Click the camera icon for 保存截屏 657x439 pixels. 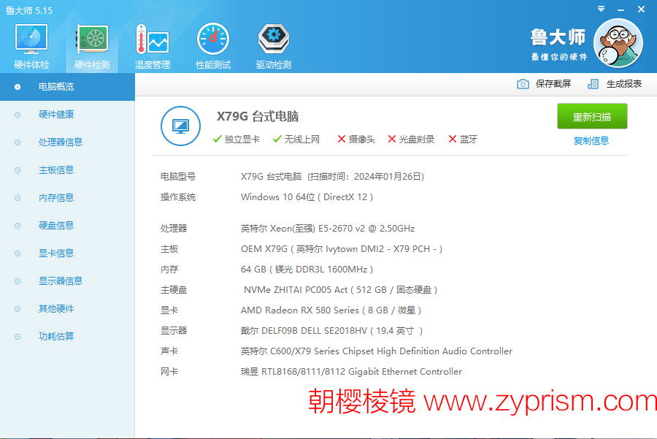pyautogui.click(x=523, y=84)
